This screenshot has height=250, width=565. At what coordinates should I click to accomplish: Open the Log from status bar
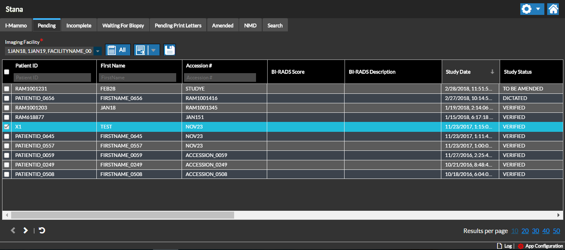pyautogui.click(x=504, y=246)
